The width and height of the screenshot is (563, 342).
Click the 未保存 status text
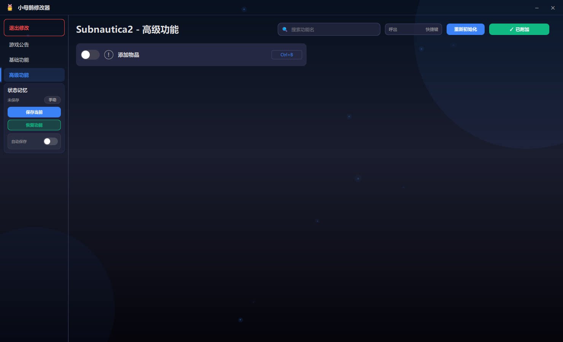click(x=13, y=100)
